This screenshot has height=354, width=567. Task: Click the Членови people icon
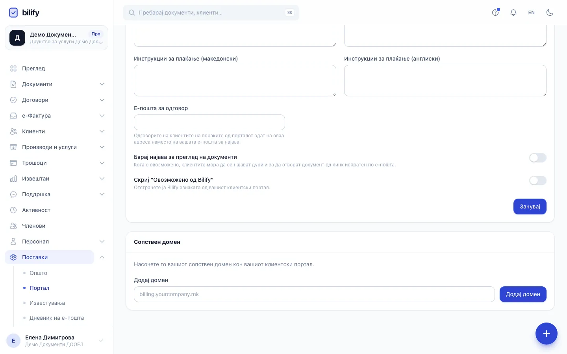point(13,226)
